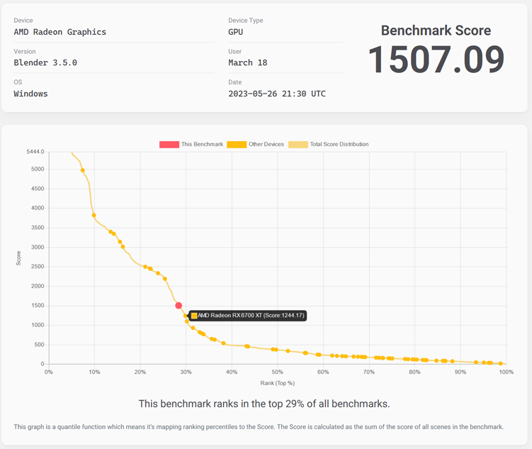532x449 pixels.
Task: Select the red benchmark data point
Action: 179,305
